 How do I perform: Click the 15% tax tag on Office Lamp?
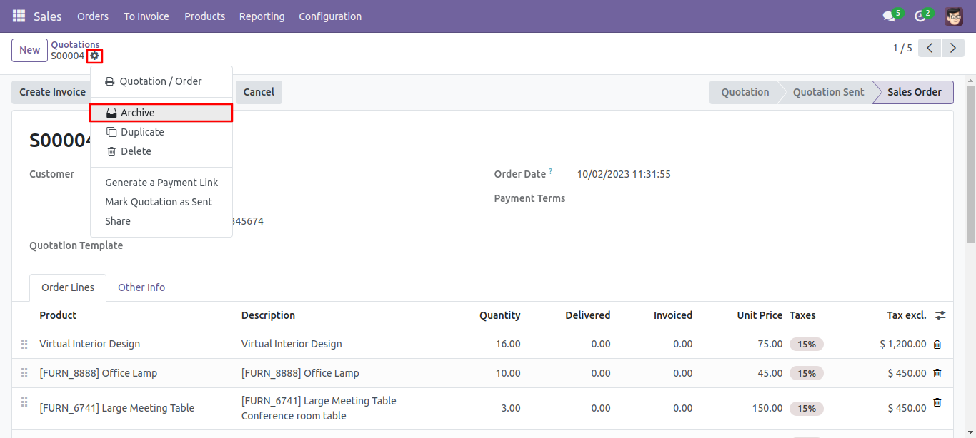tap(807, 373)
